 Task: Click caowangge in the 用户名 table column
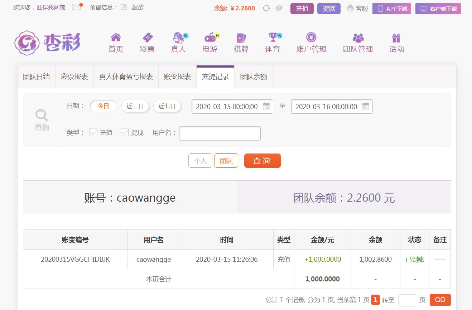(x=154, y=259)
